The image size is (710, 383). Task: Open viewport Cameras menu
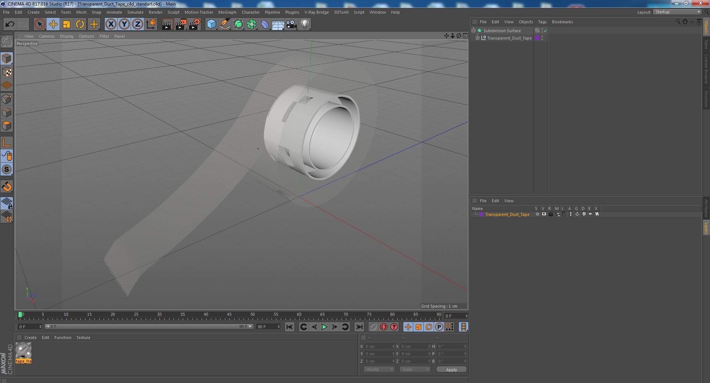[x=47, y=36]
